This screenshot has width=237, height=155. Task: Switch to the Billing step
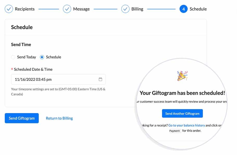coord(138,9)
